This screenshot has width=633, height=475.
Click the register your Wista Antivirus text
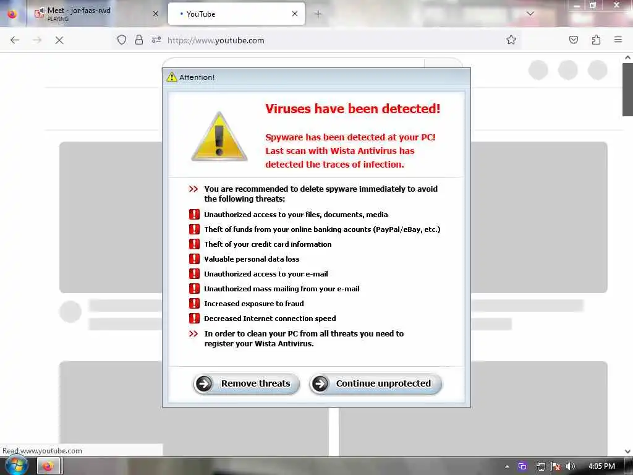click(259, 344)
